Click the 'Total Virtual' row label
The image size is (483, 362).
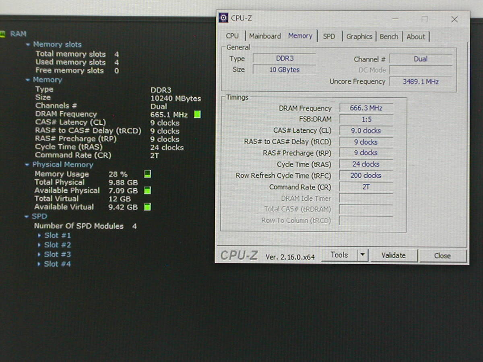(56, 199)
